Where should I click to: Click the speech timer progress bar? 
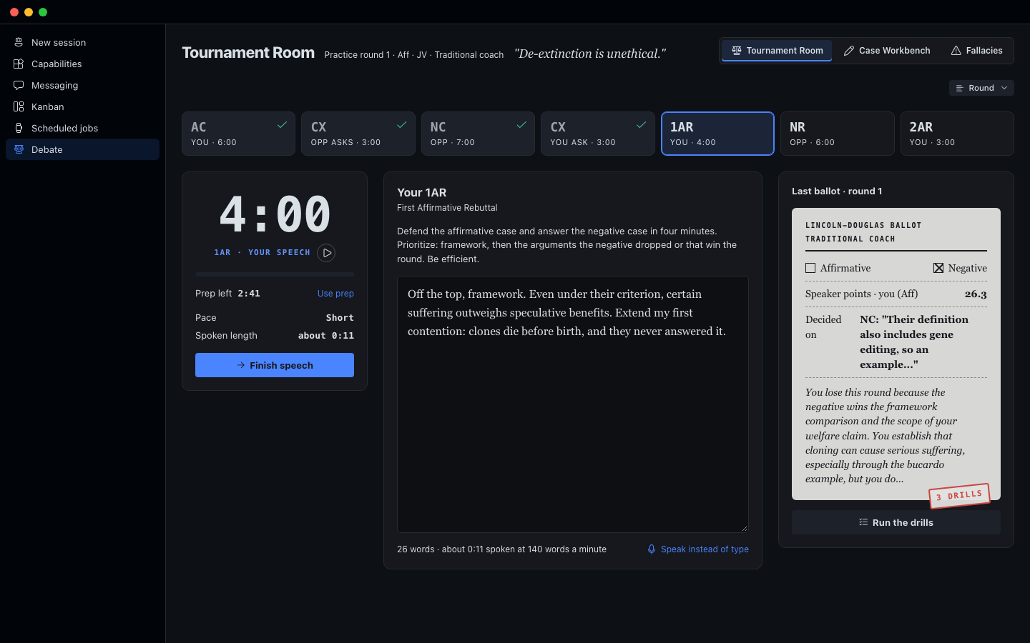(x=275, y=274)
